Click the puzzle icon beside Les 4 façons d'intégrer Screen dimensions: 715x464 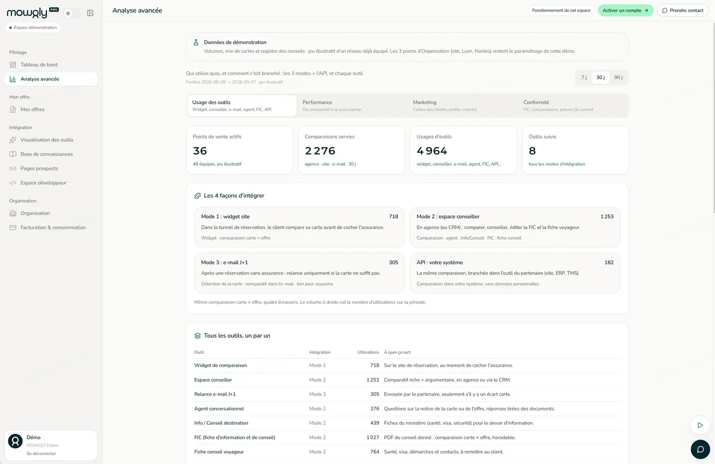(x=198, y=196)
